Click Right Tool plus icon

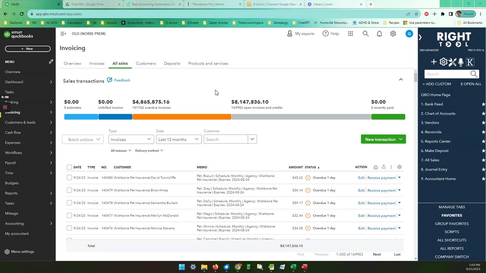click(434, 62)
